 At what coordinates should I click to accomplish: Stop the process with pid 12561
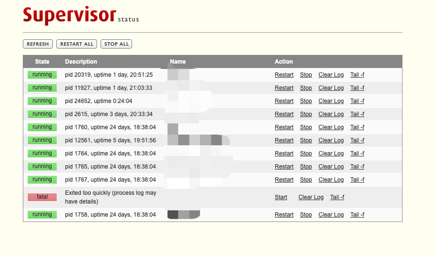click(306, 140)
